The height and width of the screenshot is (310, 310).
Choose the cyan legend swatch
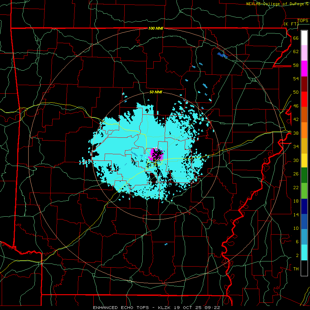(304, 252)
